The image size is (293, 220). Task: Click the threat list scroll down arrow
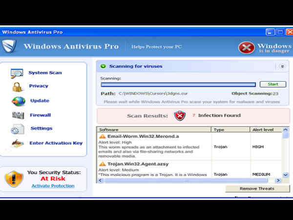click(x=285, y=175)
